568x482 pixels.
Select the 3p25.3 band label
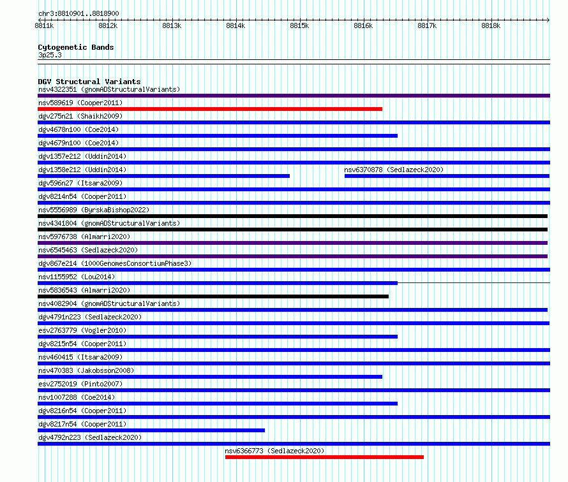coord(50,55)
